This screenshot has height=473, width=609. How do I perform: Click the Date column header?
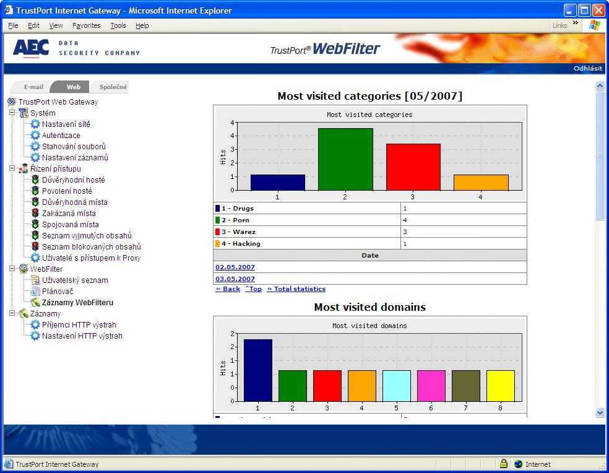click(x=369, y=255)
